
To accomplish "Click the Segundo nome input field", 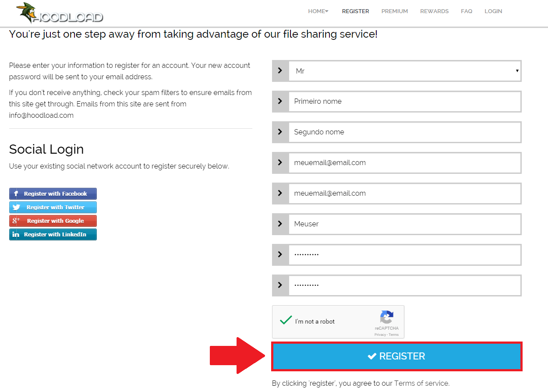I will 405,132.
